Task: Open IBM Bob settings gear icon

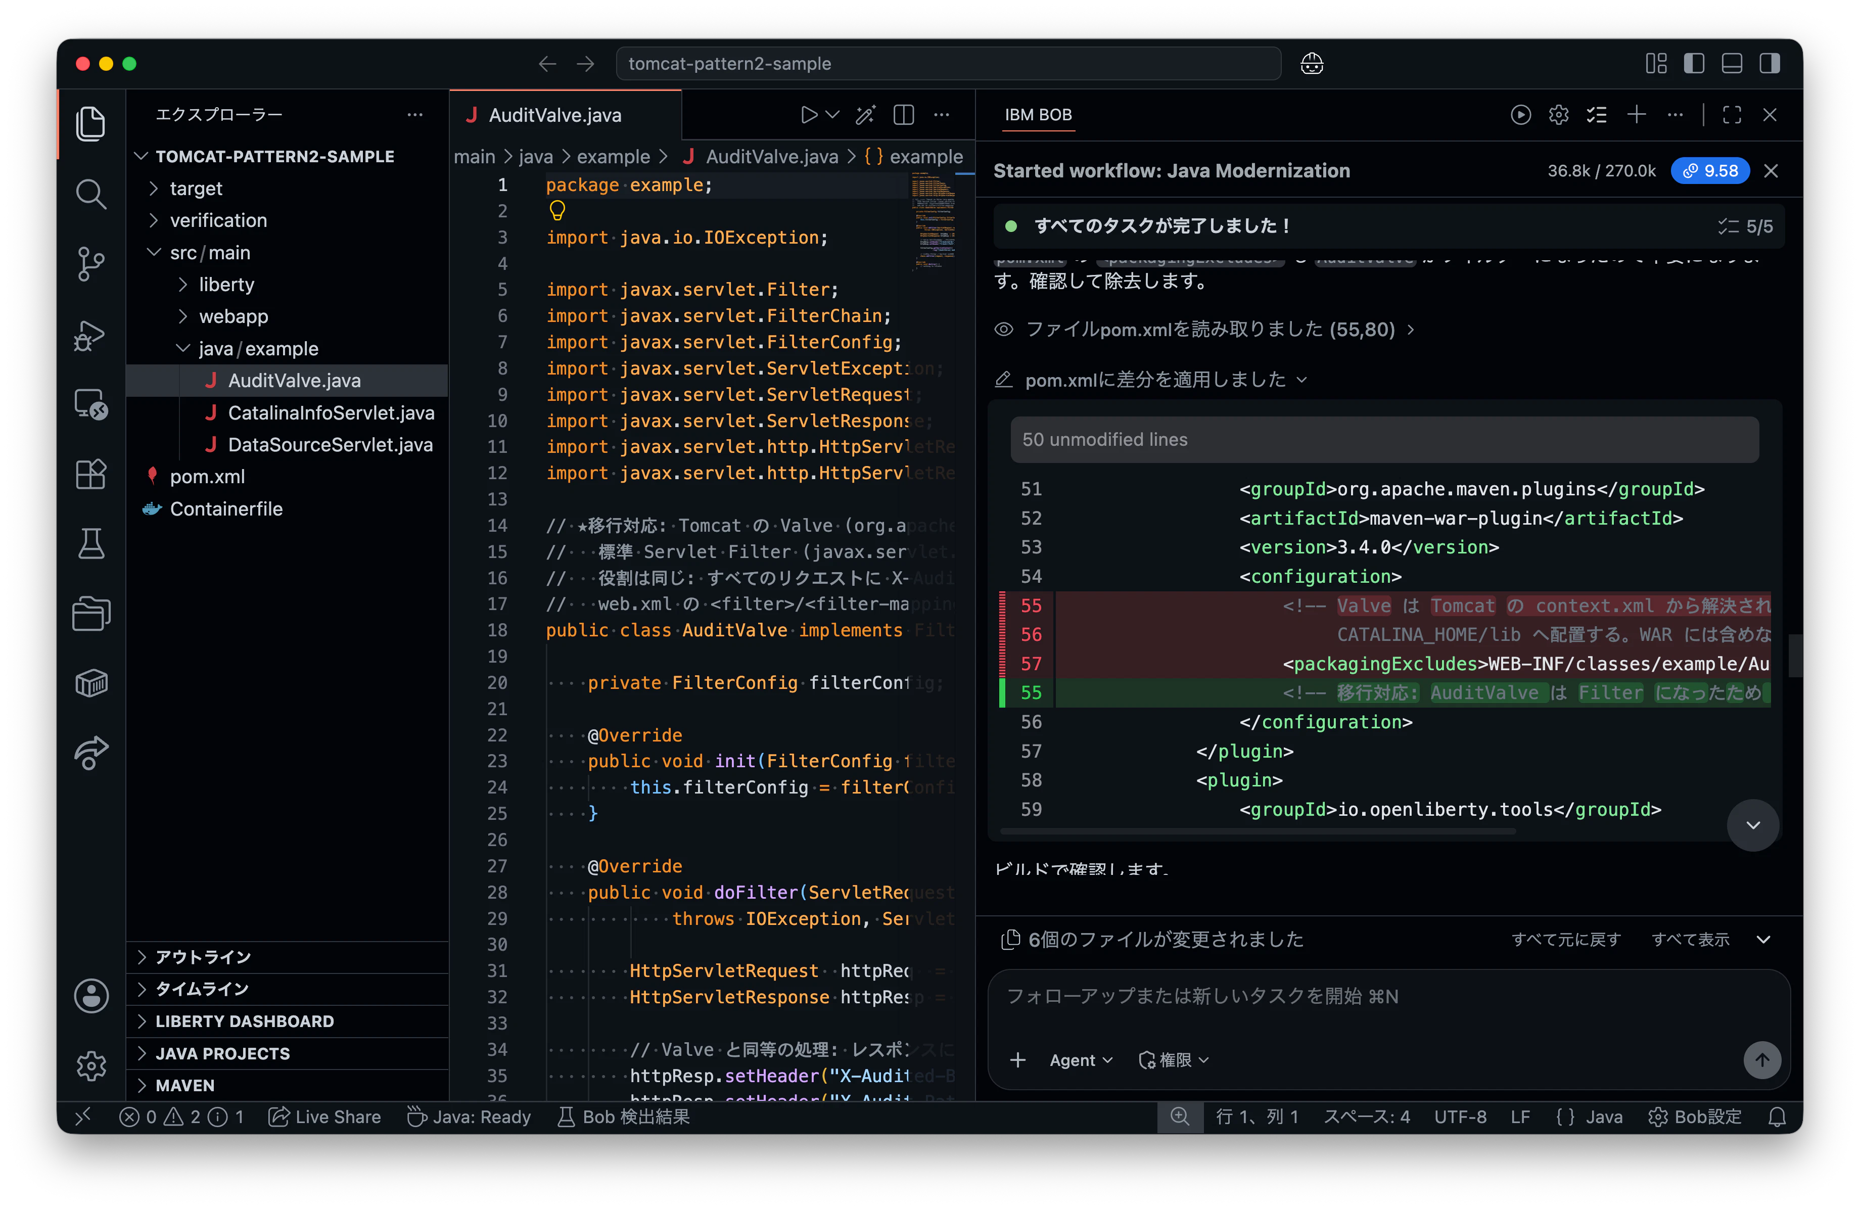Action: (x=1558, y=115)
